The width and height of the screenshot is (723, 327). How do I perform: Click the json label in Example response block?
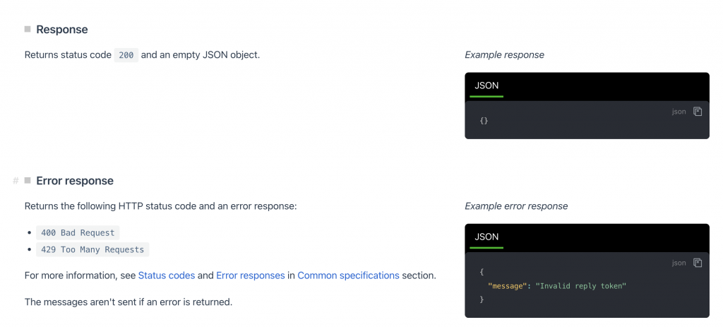coord(679,112)
